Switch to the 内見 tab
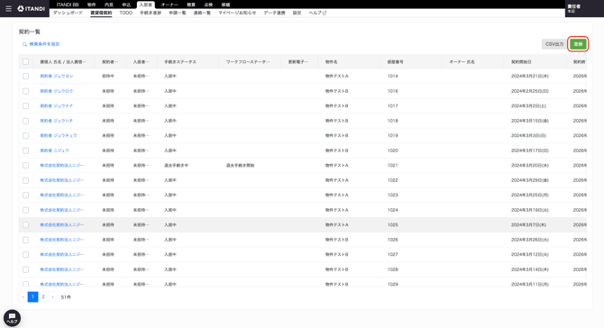This screenshot has height=328, width=604. pyautogui.click(x=109, y=5)
